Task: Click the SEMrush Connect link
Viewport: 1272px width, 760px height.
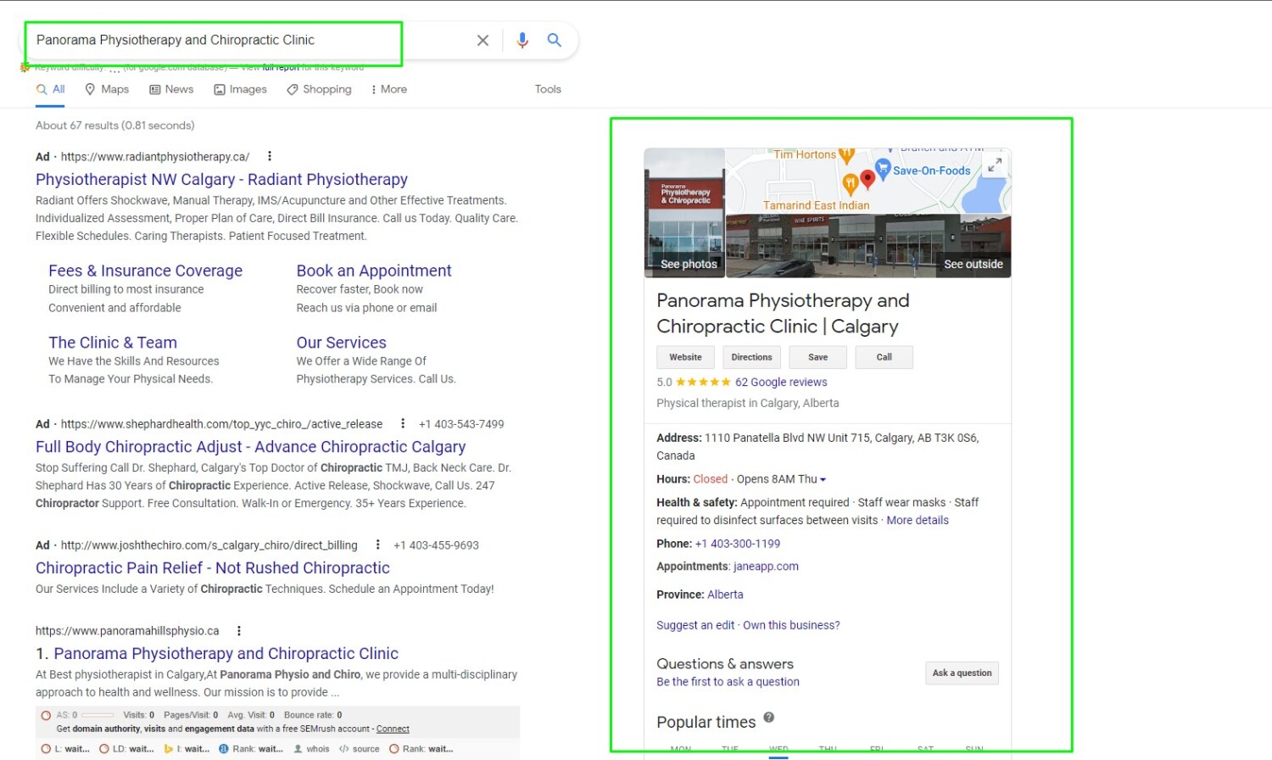Action: (393, 729)
